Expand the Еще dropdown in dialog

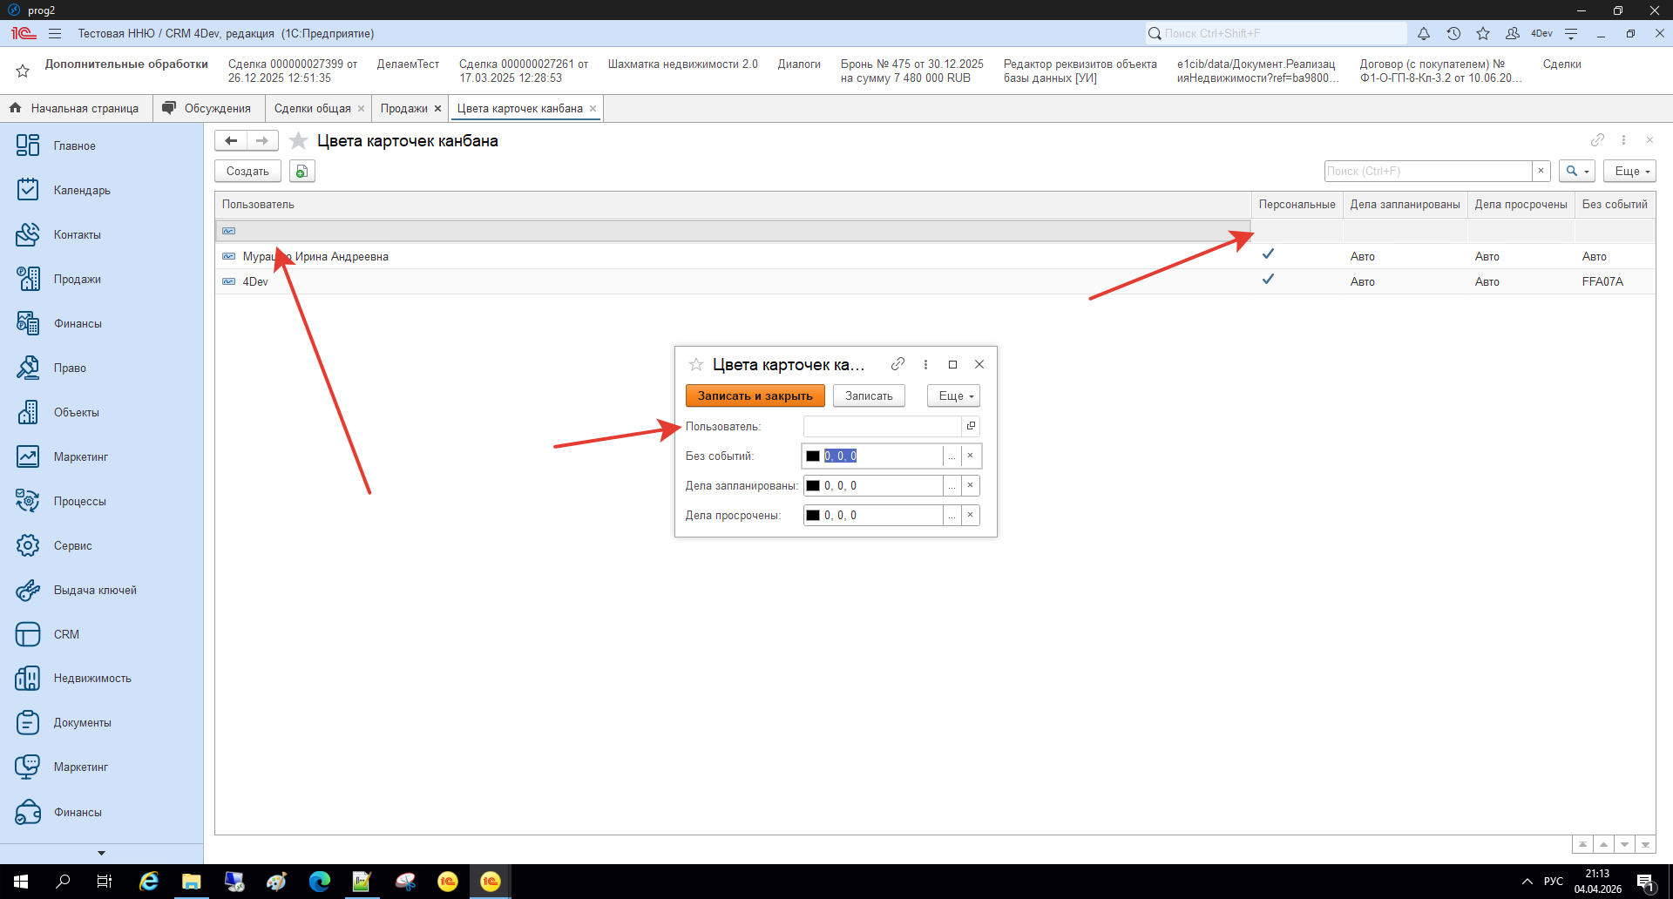954,395
